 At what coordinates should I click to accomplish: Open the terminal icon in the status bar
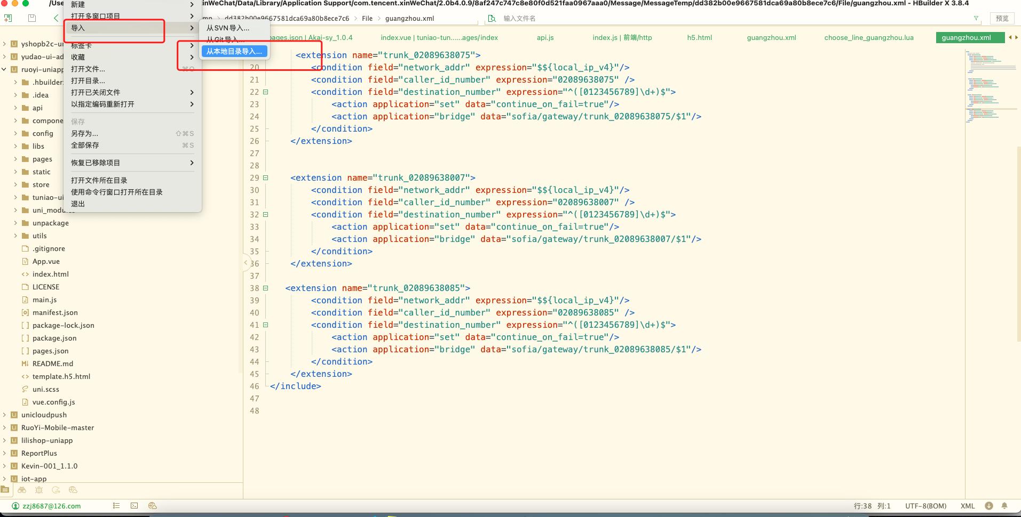(134, 506)
